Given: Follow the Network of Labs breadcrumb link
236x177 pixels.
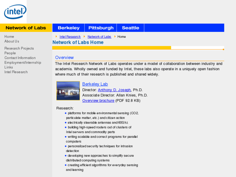Looking at the screenshot, I should pyautogui.click(x=99, y=37).
